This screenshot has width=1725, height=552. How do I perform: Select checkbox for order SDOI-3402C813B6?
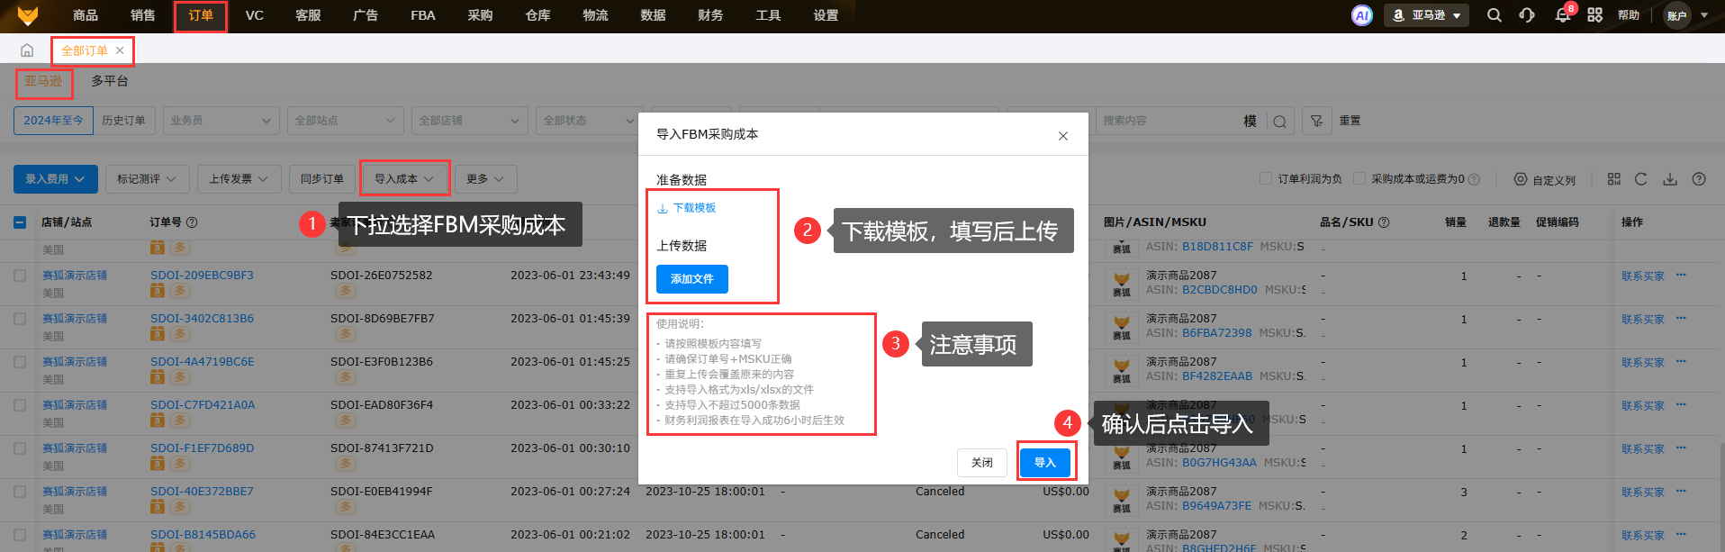[x=20, y=319]
